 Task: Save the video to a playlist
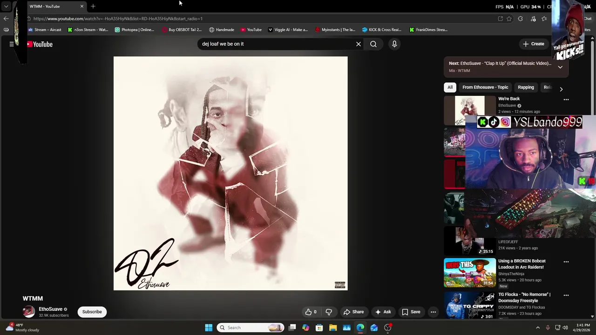tap(411, 312)
